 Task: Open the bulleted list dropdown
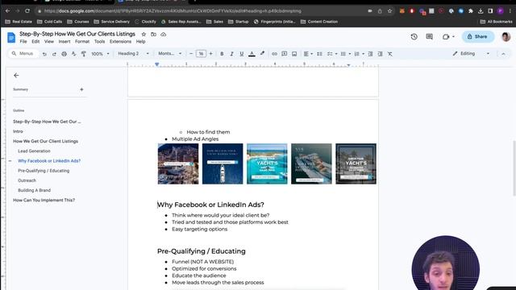tap(345, 54)
